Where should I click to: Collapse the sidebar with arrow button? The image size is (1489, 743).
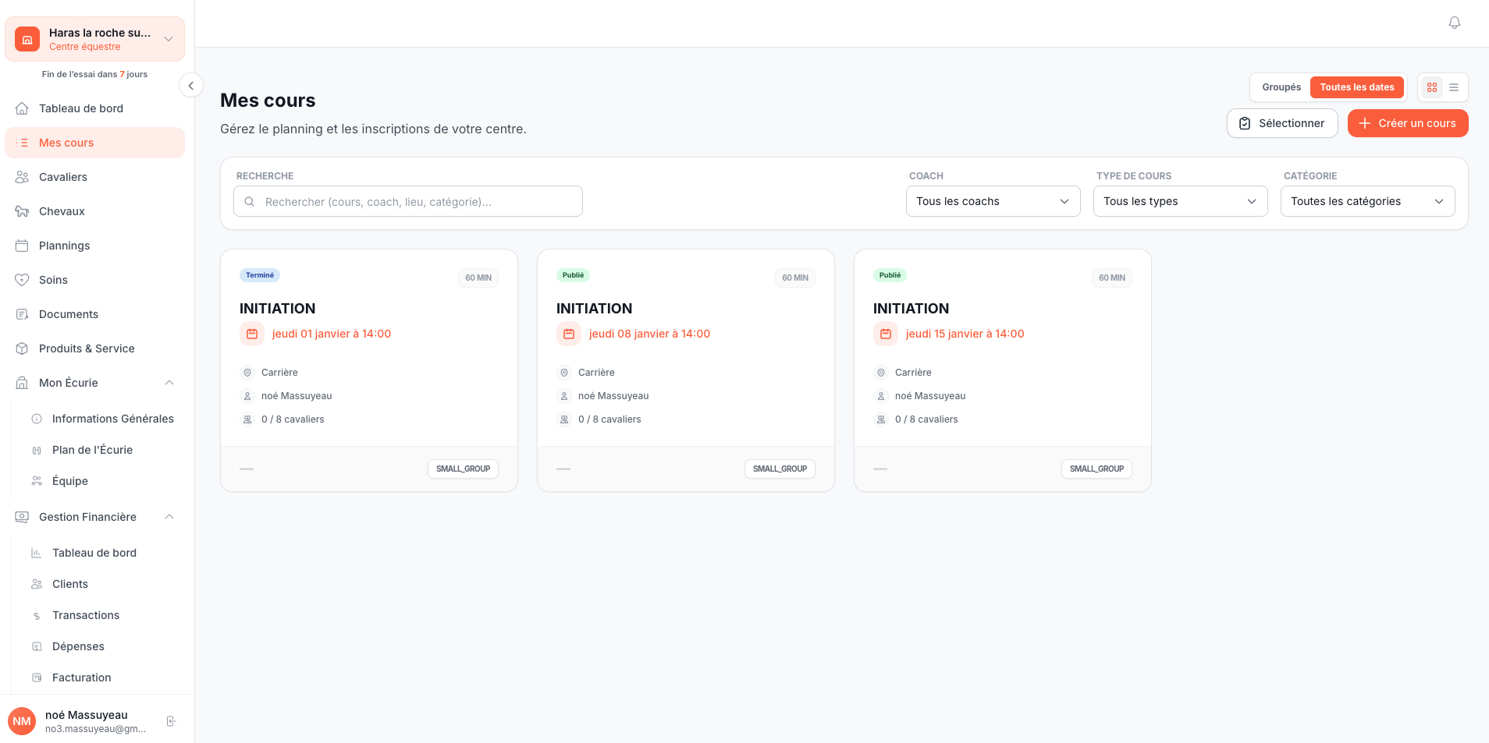tap(190, 85)
